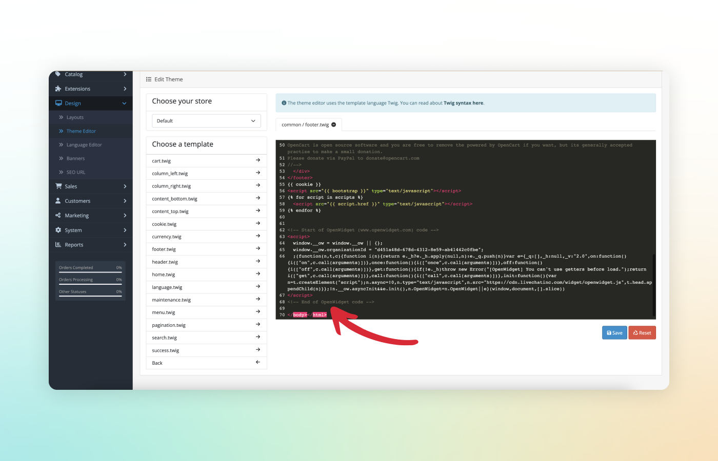Screen dimensions: 718x461
Task: Open the Theme Editor submenu item
Action: point(91,131)
